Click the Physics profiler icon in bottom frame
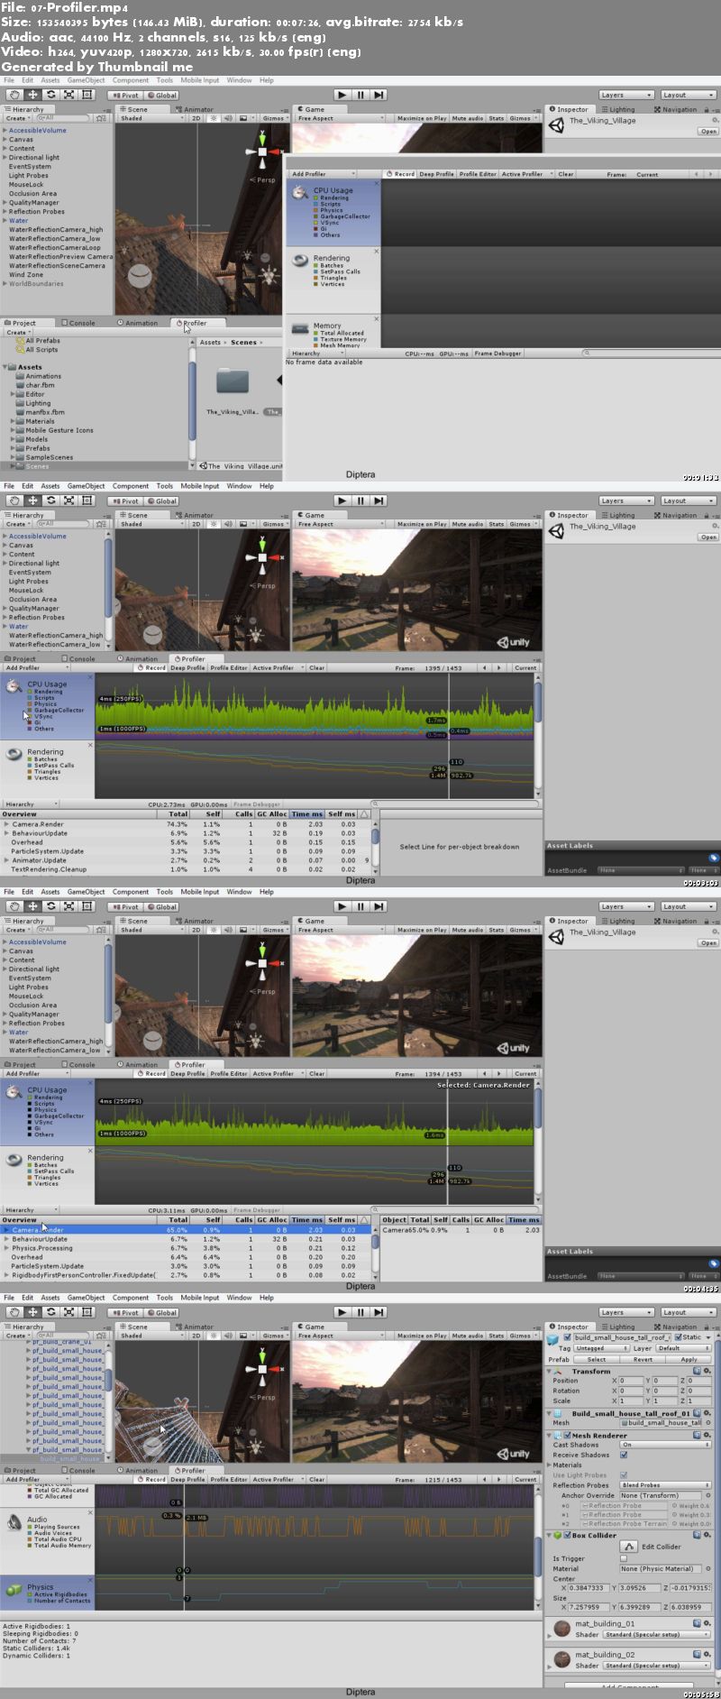The height and width of the screenshot is (1699, 721). tap(14, 1590)
